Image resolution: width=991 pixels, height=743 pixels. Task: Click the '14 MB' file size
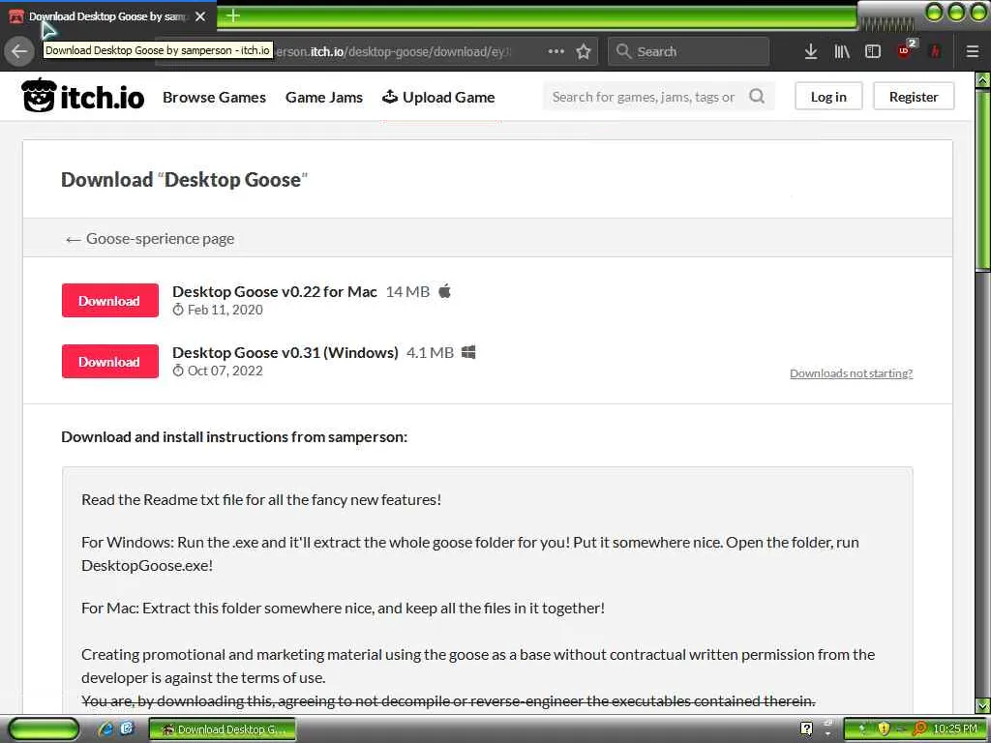[407, 292]
